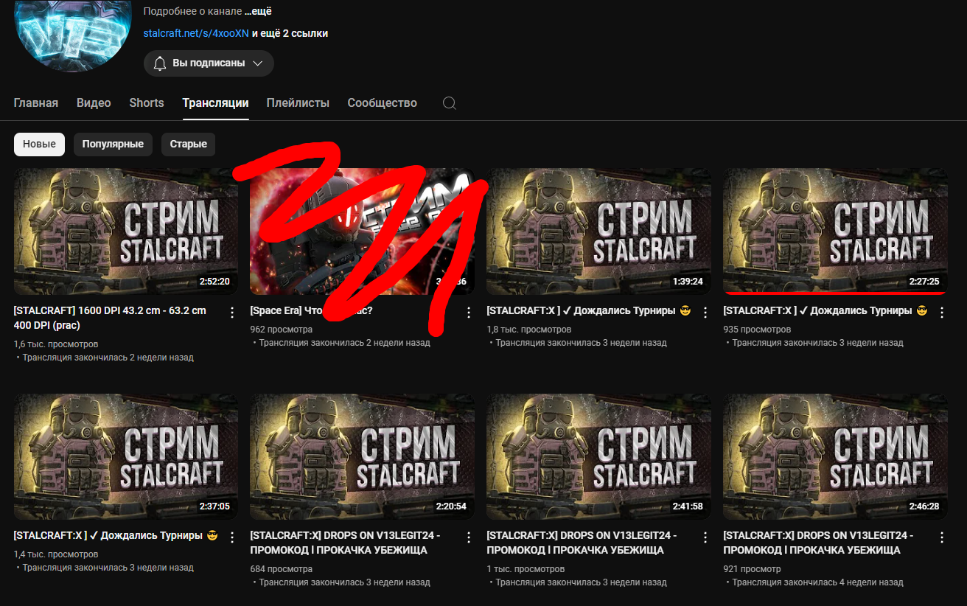
Task: Open the channel search icon
Action: coord(449,103)
